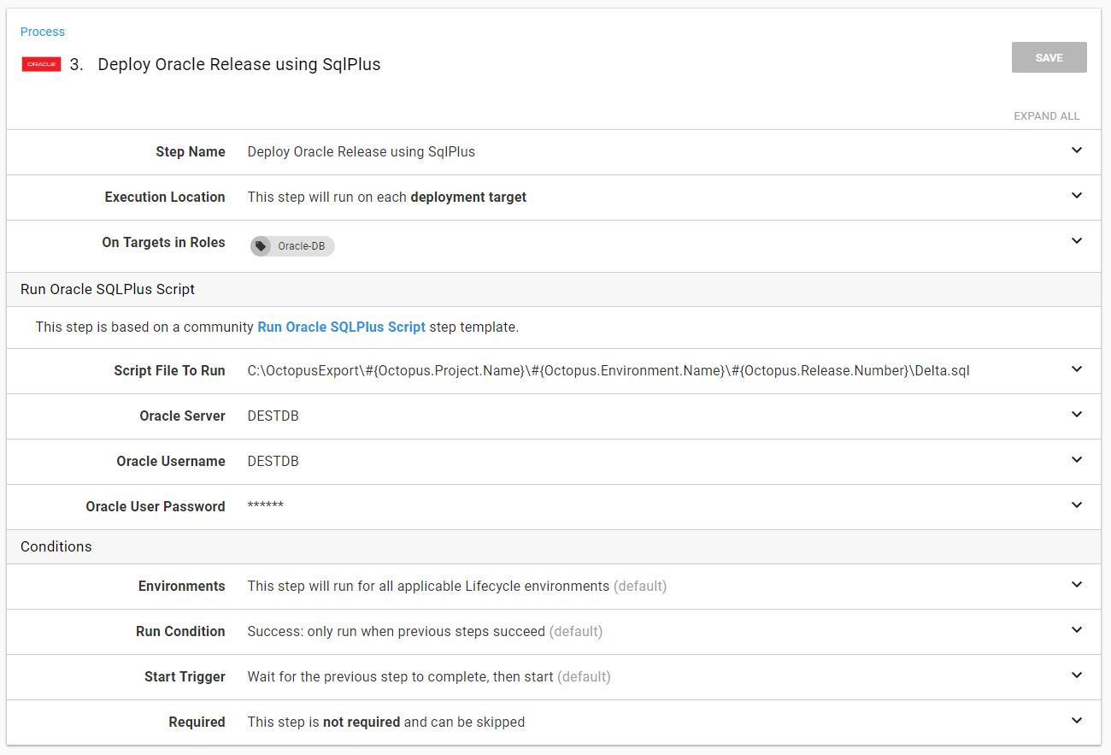
Task: Click EXPAND ALL to open all sections
Action: click(1046, 115)
